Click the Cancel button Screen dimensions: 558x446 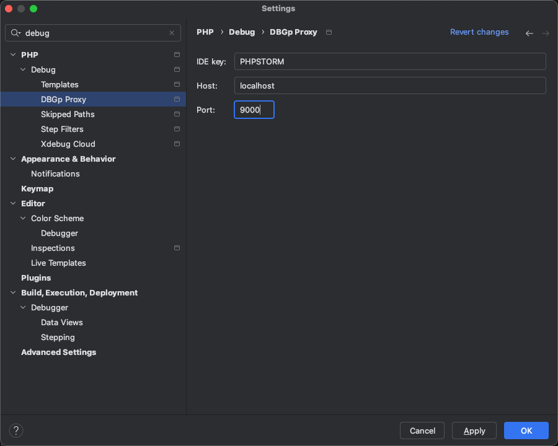coord(422,431)
